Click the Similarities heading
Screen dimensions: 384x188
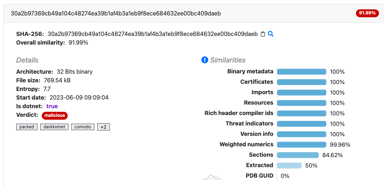tap(228, 60)
